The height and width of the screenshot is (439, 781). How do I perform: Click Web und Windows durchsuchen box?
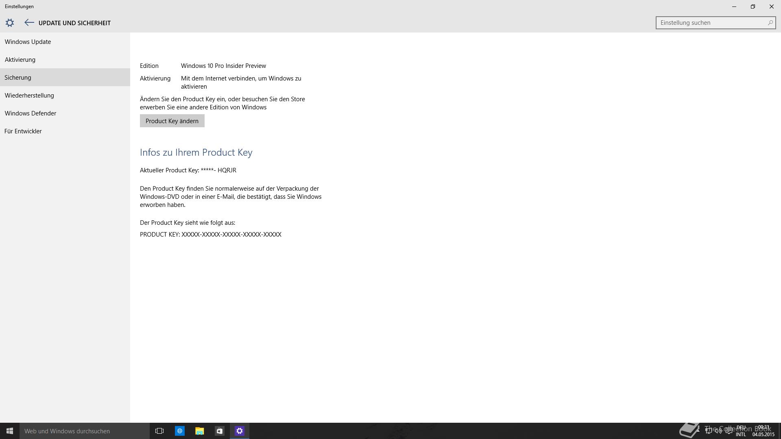[x=85, y=431]
